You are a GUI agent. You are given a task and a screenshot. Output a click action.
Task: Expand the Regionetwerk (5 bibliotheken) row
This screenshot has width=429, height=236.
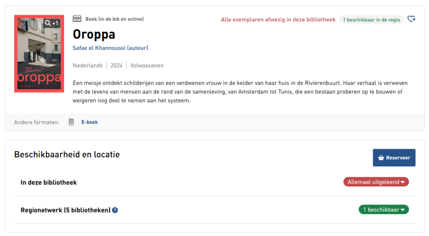65,210
